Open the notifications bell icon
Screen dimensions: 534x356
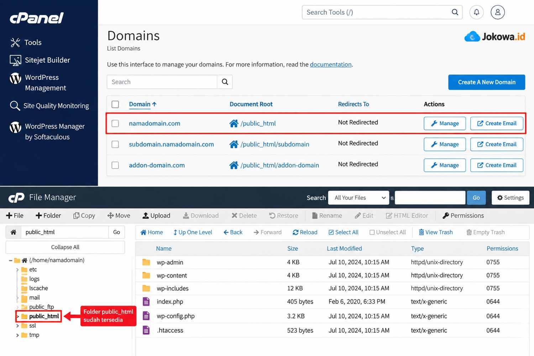click(476, 12)
